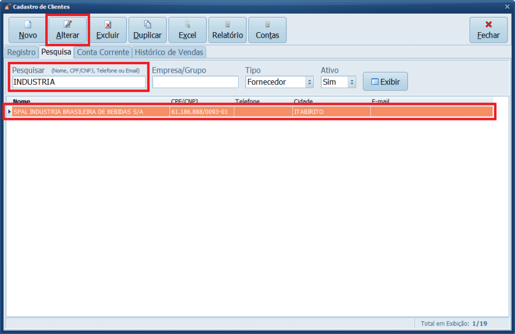Expand the Ativo Sim dropdown
This screenshot has height=334, width=515.
click(352, 82)
